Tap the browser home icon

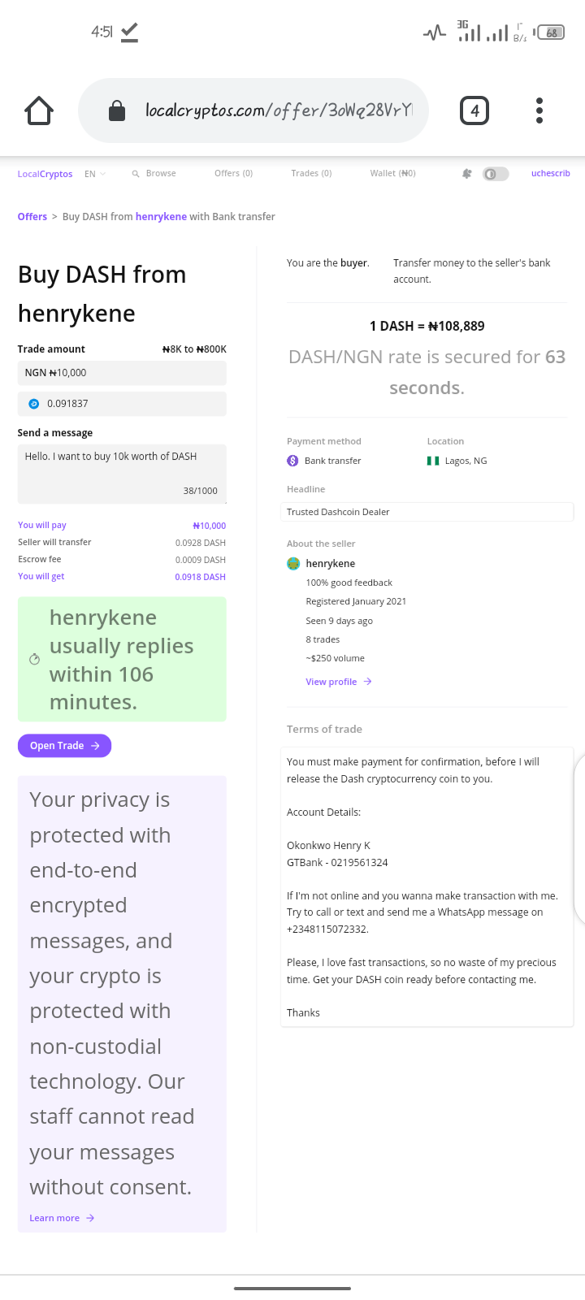[39, 110]
